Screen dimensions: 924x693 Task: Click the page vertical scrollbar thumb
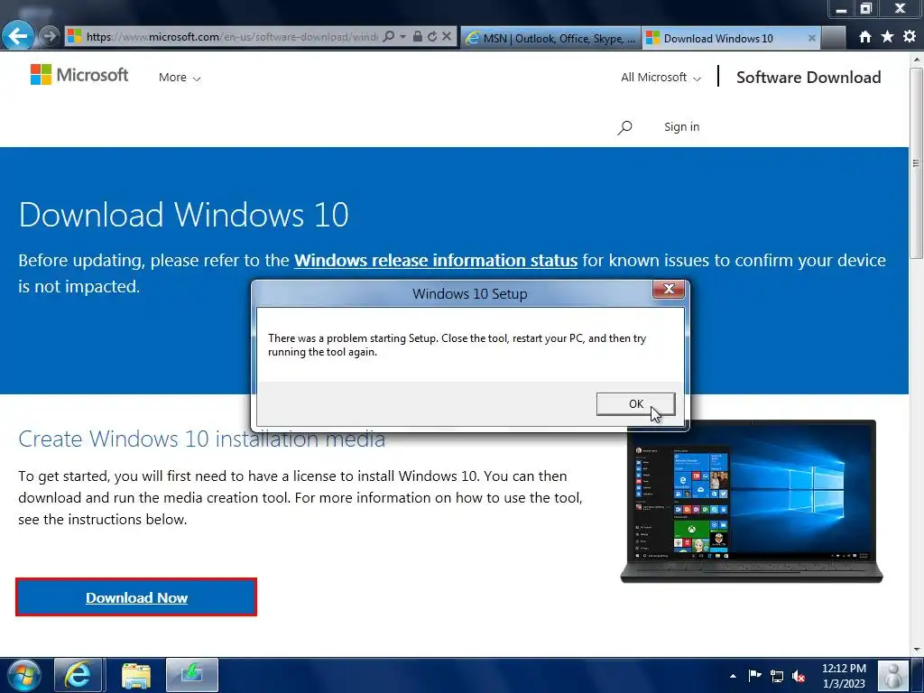click(x=916, y=162)
